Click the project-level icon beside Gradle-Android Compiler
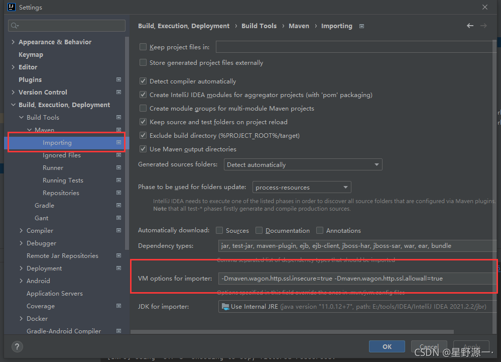The width and height of the screenshot is (501, 362). [118, 331]
